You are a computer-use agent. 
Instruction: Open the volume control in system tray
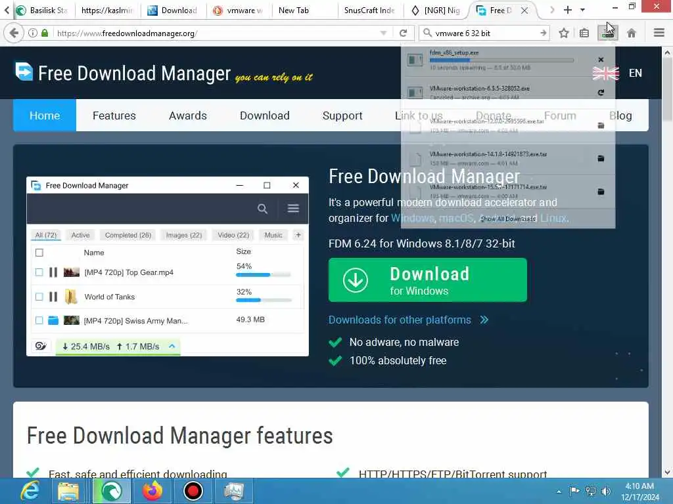click(x=606, y=491)
